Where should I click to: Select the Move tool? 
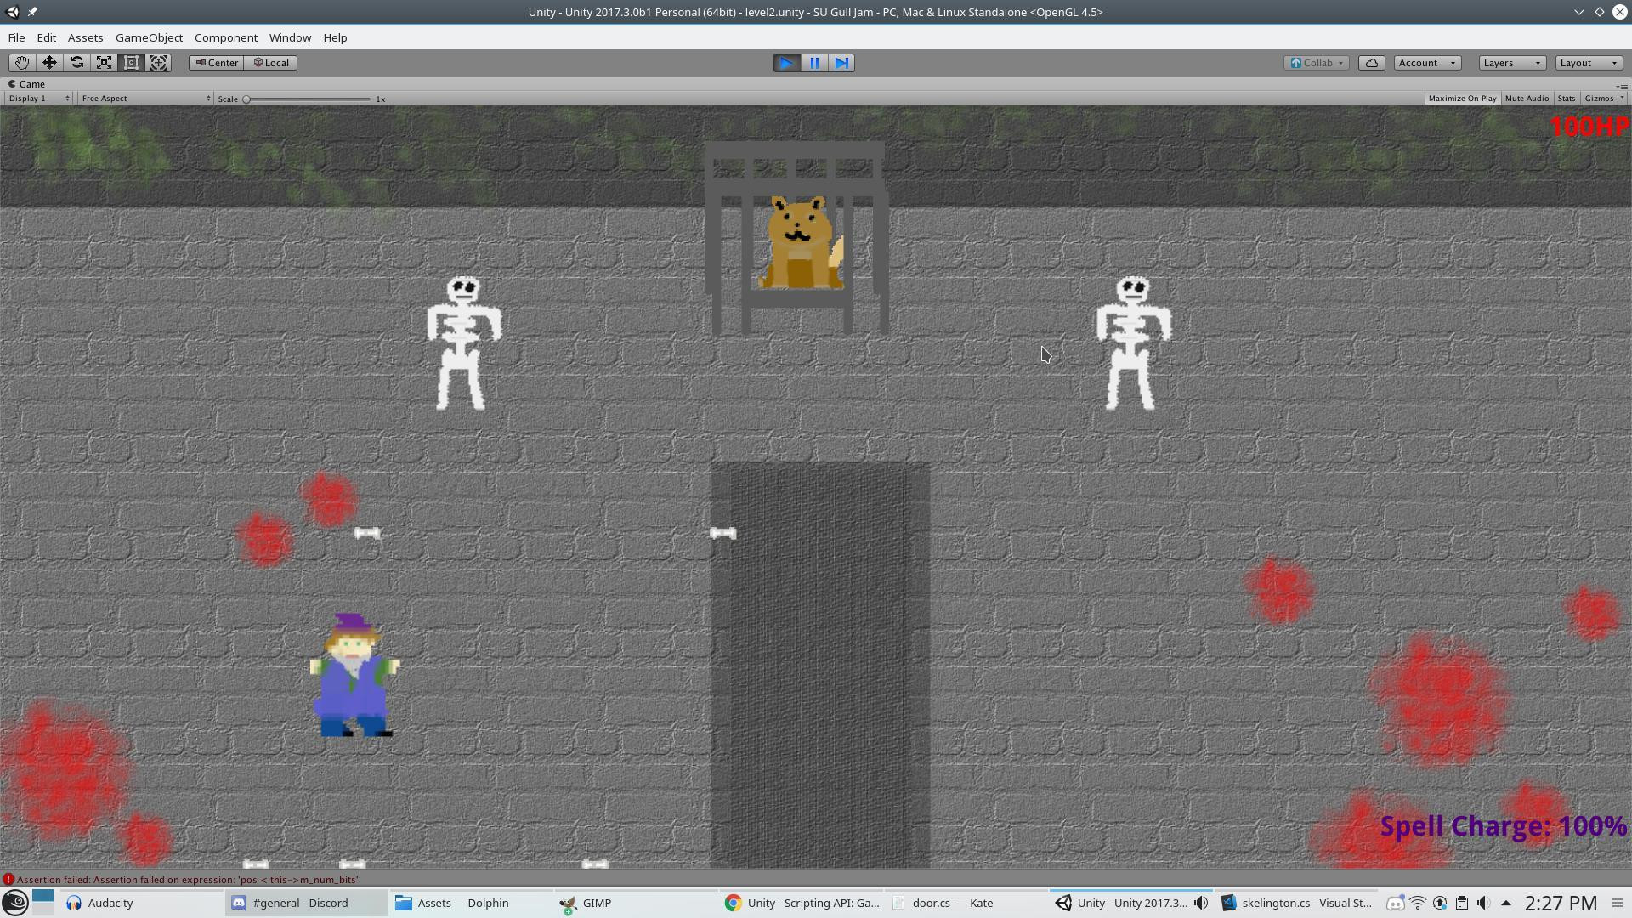[x=49, y=63]
